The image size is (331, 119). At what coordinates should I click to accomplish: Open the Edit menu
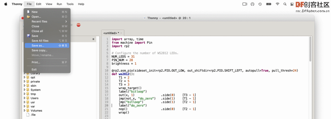[39, 4]
